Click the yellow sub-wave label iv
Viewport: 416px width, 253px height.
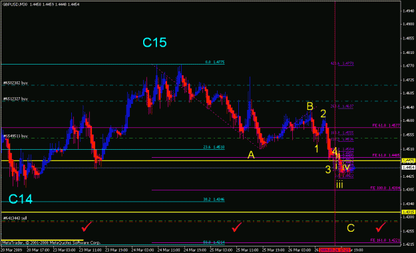(346, 166)
